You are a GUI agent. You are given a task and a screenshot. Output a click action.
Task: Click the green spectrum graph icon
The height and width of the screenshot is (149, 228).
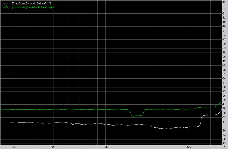(5, 5)
